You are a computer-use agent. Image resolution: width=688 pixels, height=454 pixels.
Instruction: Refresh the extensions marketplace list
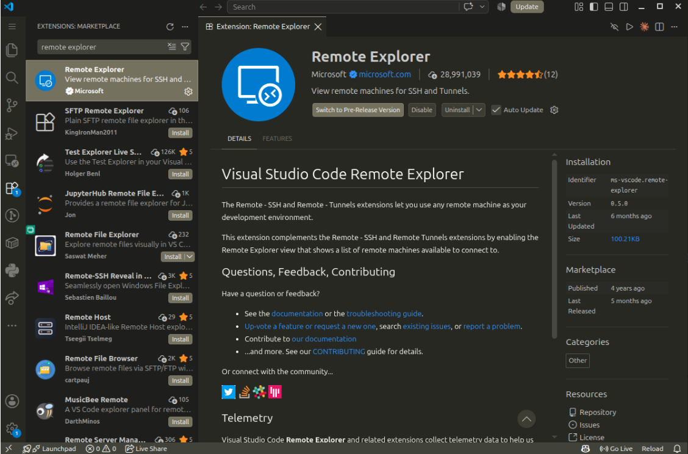(x=170, y=27)
